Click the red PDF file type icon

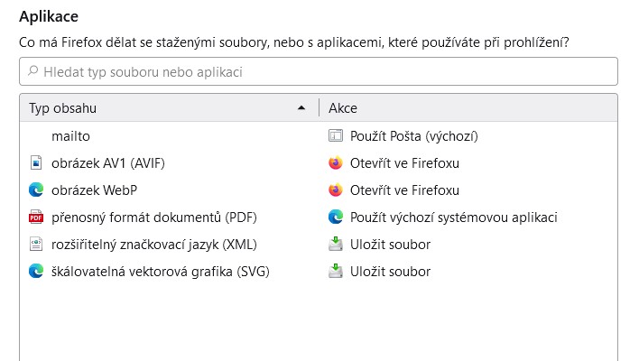coord(36,218)
